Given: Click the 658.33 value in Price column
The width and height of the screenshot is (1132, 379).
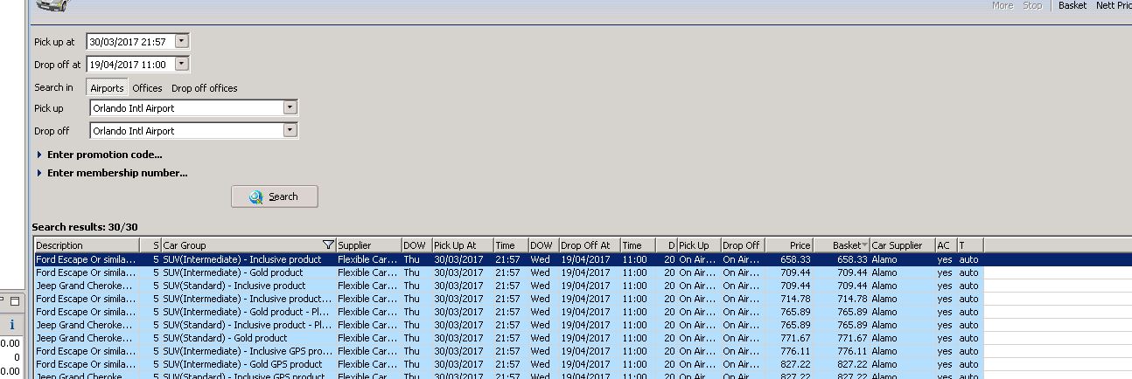Looking at the screenshot, I should [x=795, y=259].
